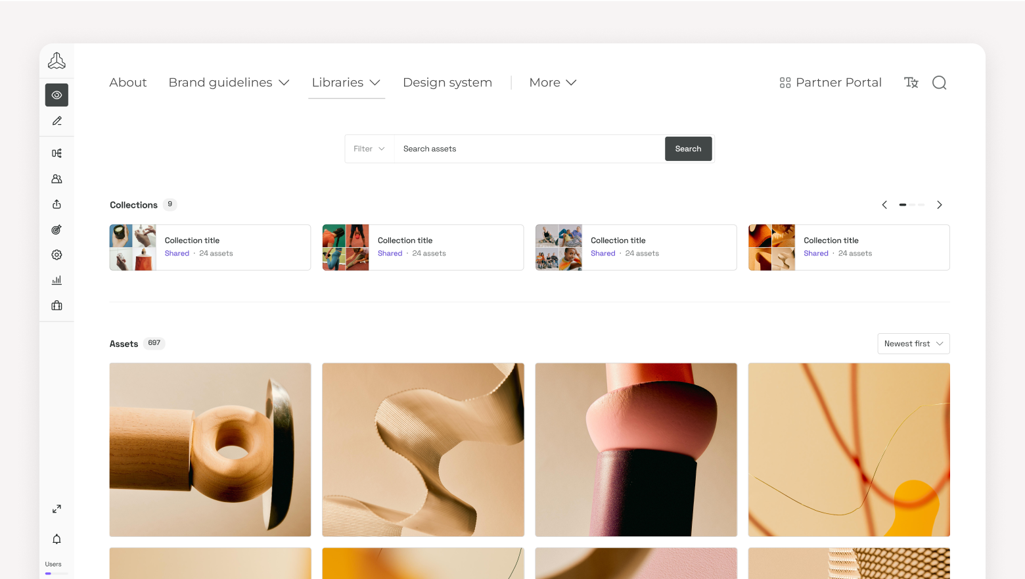Go to previous collections page arrow
Image resolution: width=1025 pixels, height=579 pixels.
884,205
